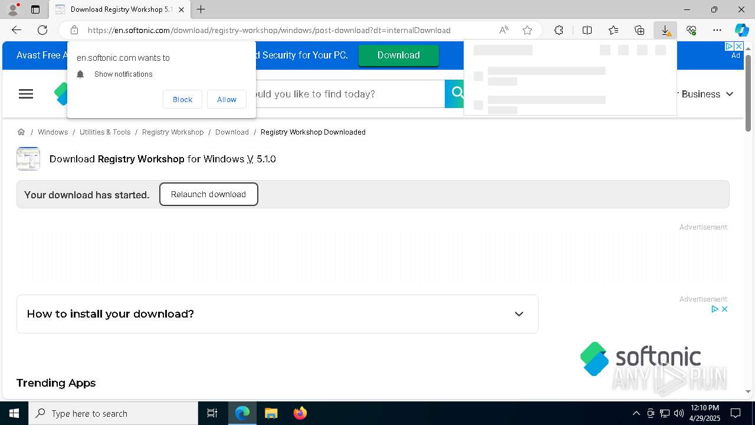Click the green Avast Download button
Image resolution: width=755 pixels, height=425 pixels.
point(399,55)
